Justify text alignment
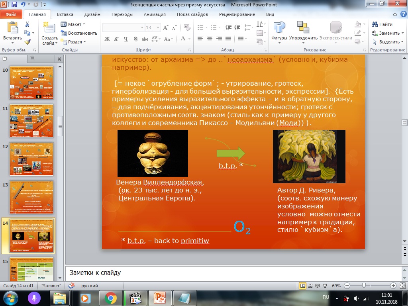This screenshot has width=408, height=306. click(x=228, y=39)
